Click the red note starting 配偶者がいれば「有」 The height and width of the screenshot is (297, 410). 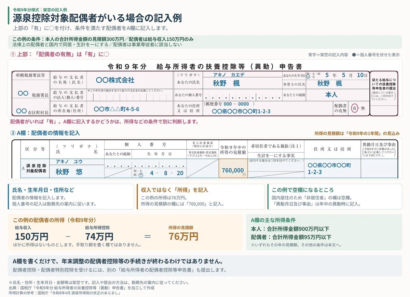105,122
